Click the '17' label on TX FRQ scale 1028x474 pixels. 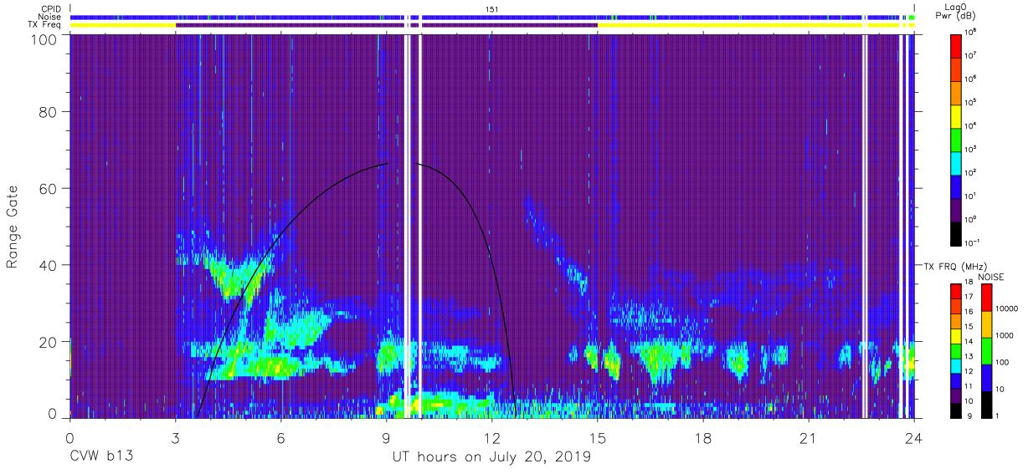point(970,296)
